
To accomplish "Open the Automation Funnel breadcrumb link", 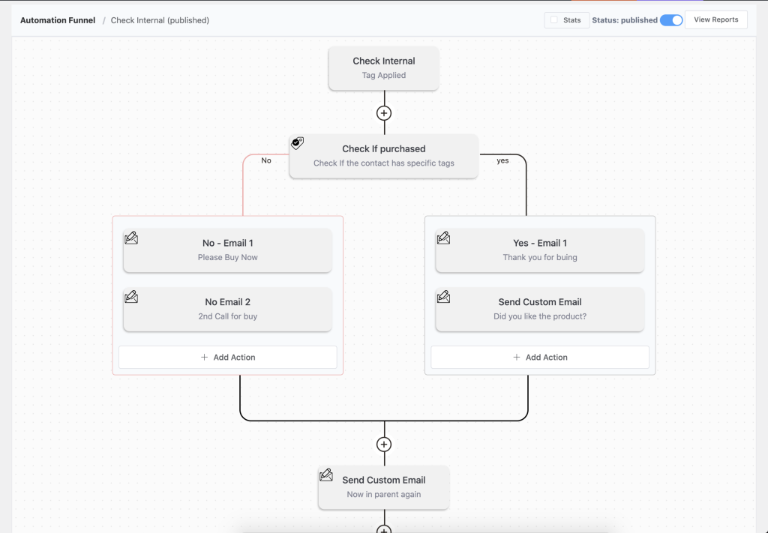I will point(58,20).
